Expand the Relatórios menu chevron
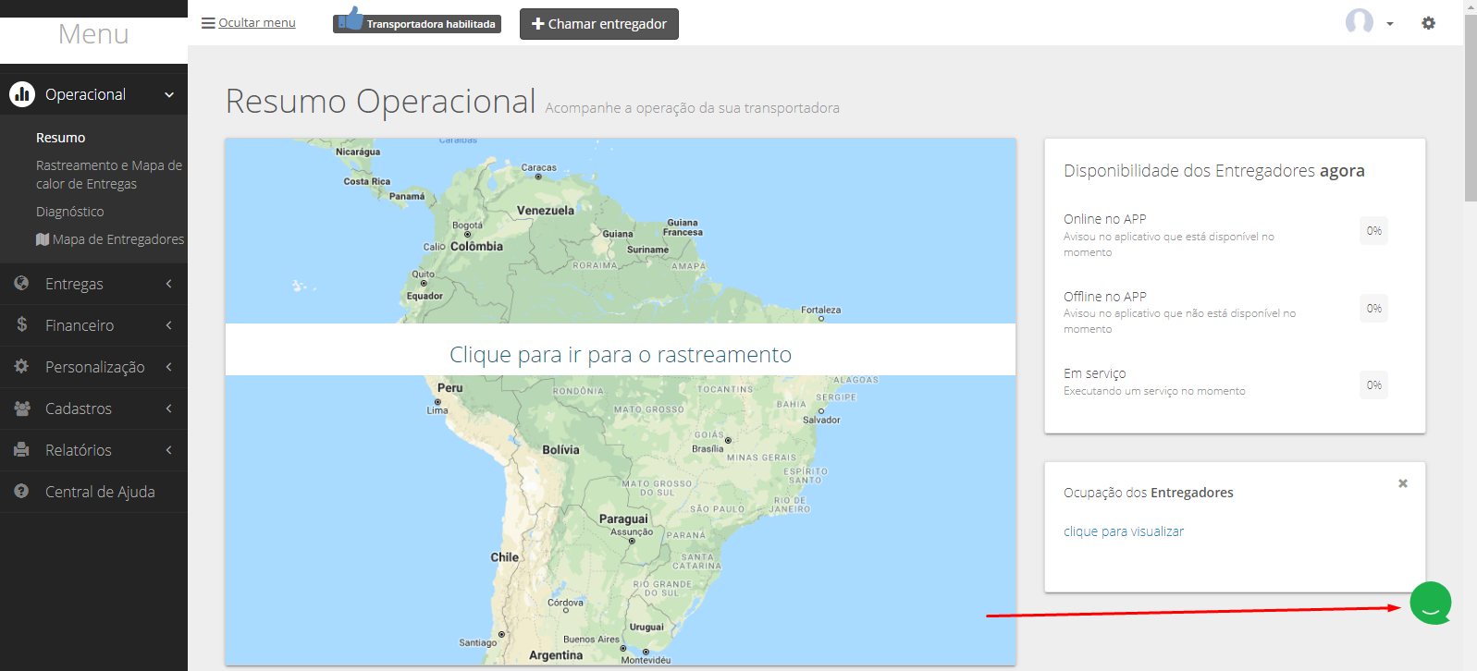Screen dimensions: 1477x671 (x=168, y=450)
